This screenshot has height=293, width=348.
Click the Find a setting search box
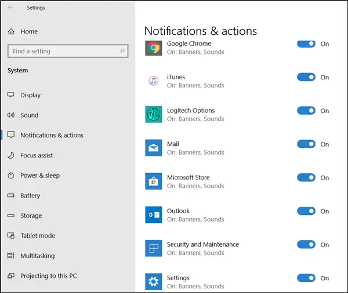[63, 52]
